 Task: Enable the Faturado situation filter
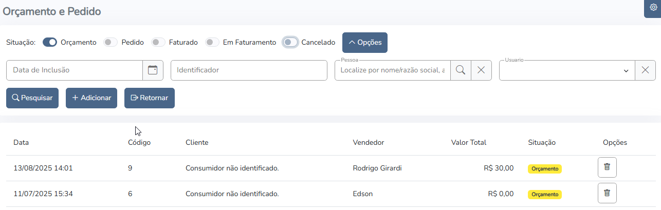158,43
